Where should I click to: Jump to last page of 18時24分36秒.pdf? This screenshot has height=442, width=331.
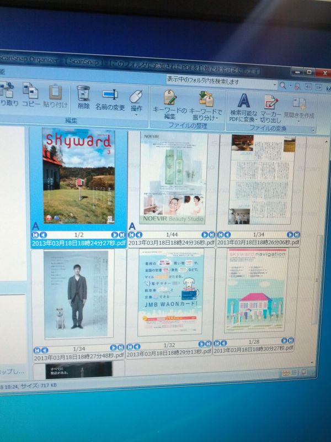click(212, 234)
